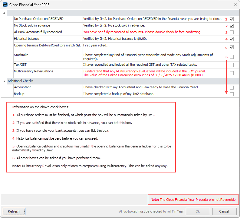The image size is (240, 218).
Task: Tick All Bank Accounts fully reconciled checkbox
Action: click(232, 32)
